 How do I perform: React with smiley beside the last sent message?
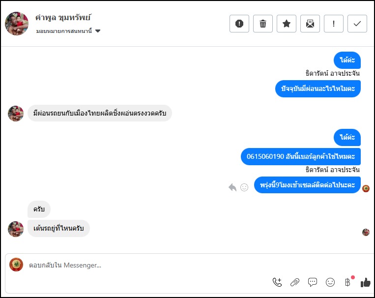click(x=244, y=187)
